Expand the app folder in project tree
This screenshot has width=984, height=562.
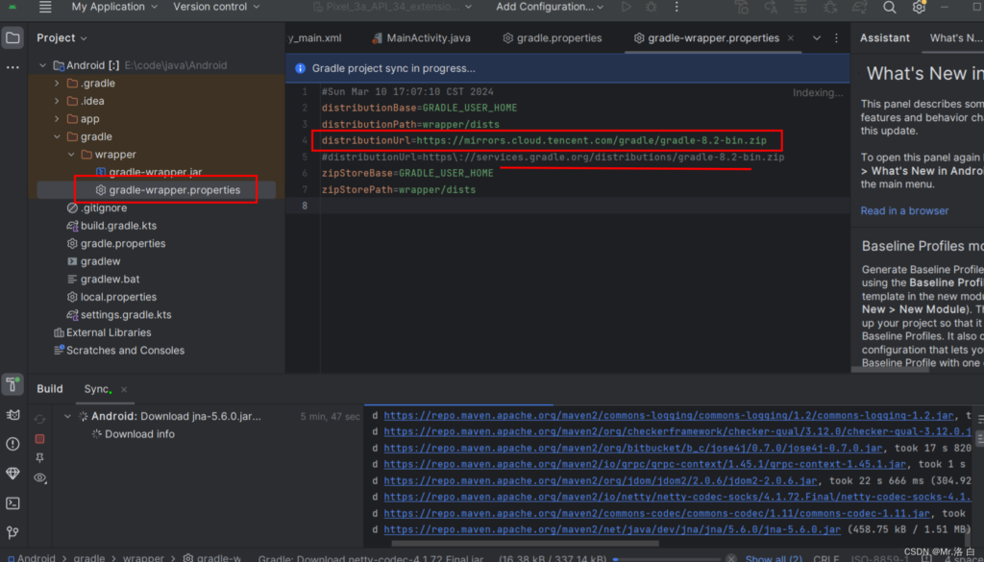(57, 119)
